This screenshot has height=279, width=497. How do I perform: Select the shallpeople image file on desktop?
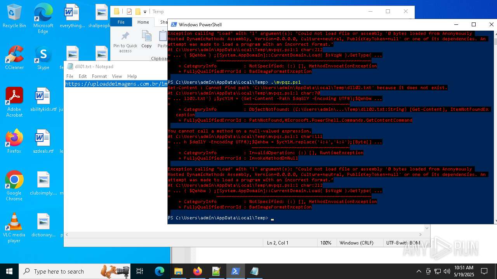coord(101,16)
